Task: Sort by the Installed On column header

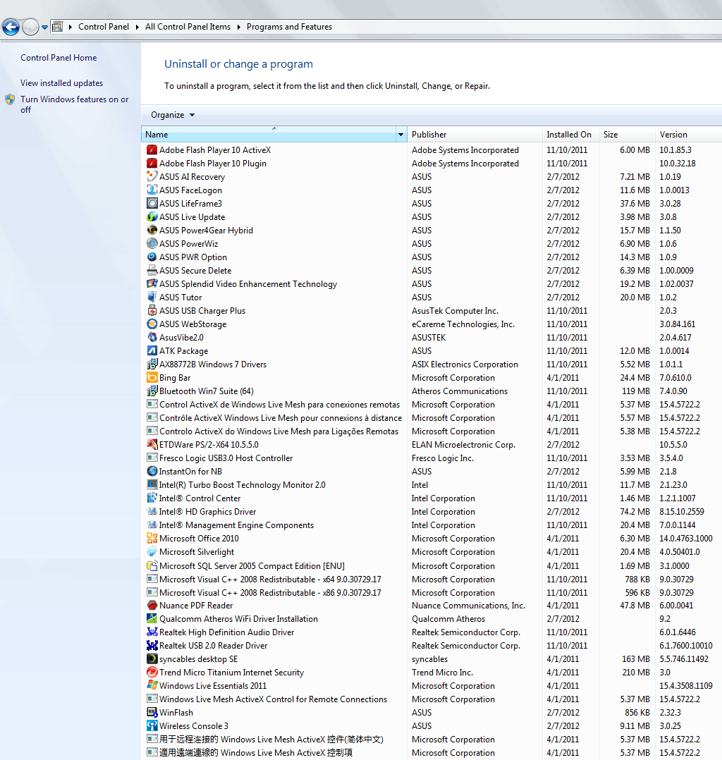Action: [x=570, y=134]
